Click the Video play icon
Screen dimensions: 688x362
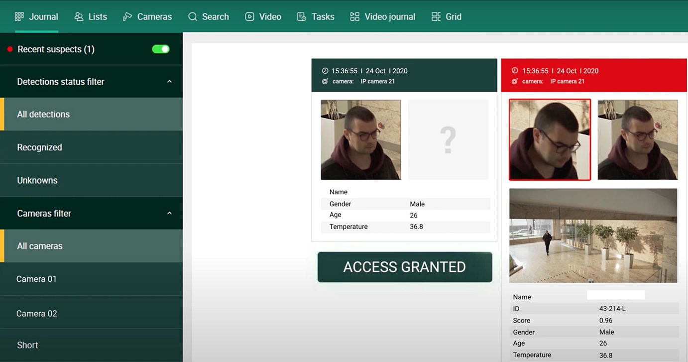click(249, 16)
